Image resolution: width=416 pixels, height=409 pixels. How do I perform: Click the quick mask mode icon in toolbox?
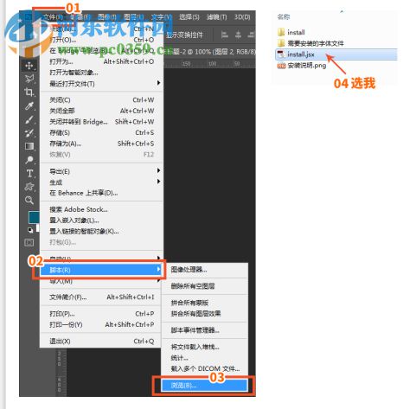point(29,242)
